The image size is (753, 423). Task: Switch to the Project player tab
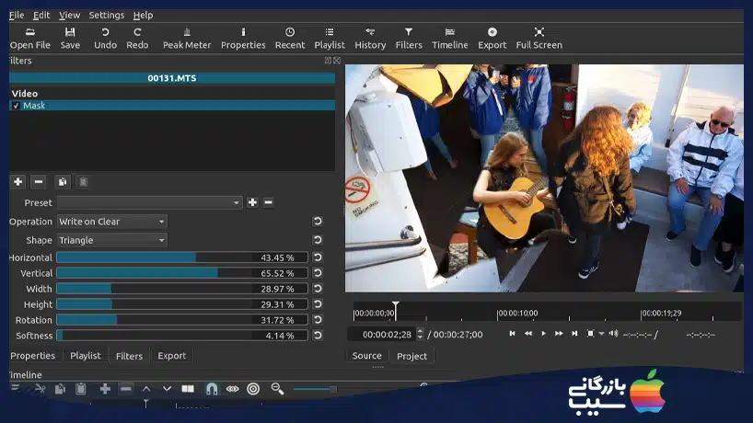(411, 356)
